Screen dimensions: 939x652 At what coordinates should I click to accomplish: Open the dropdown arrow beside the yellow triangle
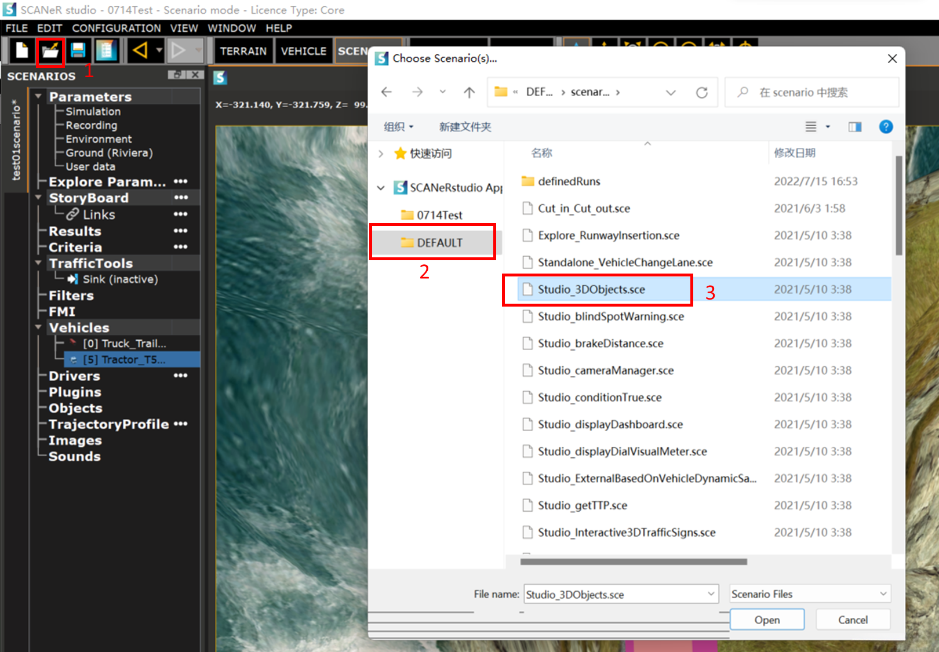(159, 50)
